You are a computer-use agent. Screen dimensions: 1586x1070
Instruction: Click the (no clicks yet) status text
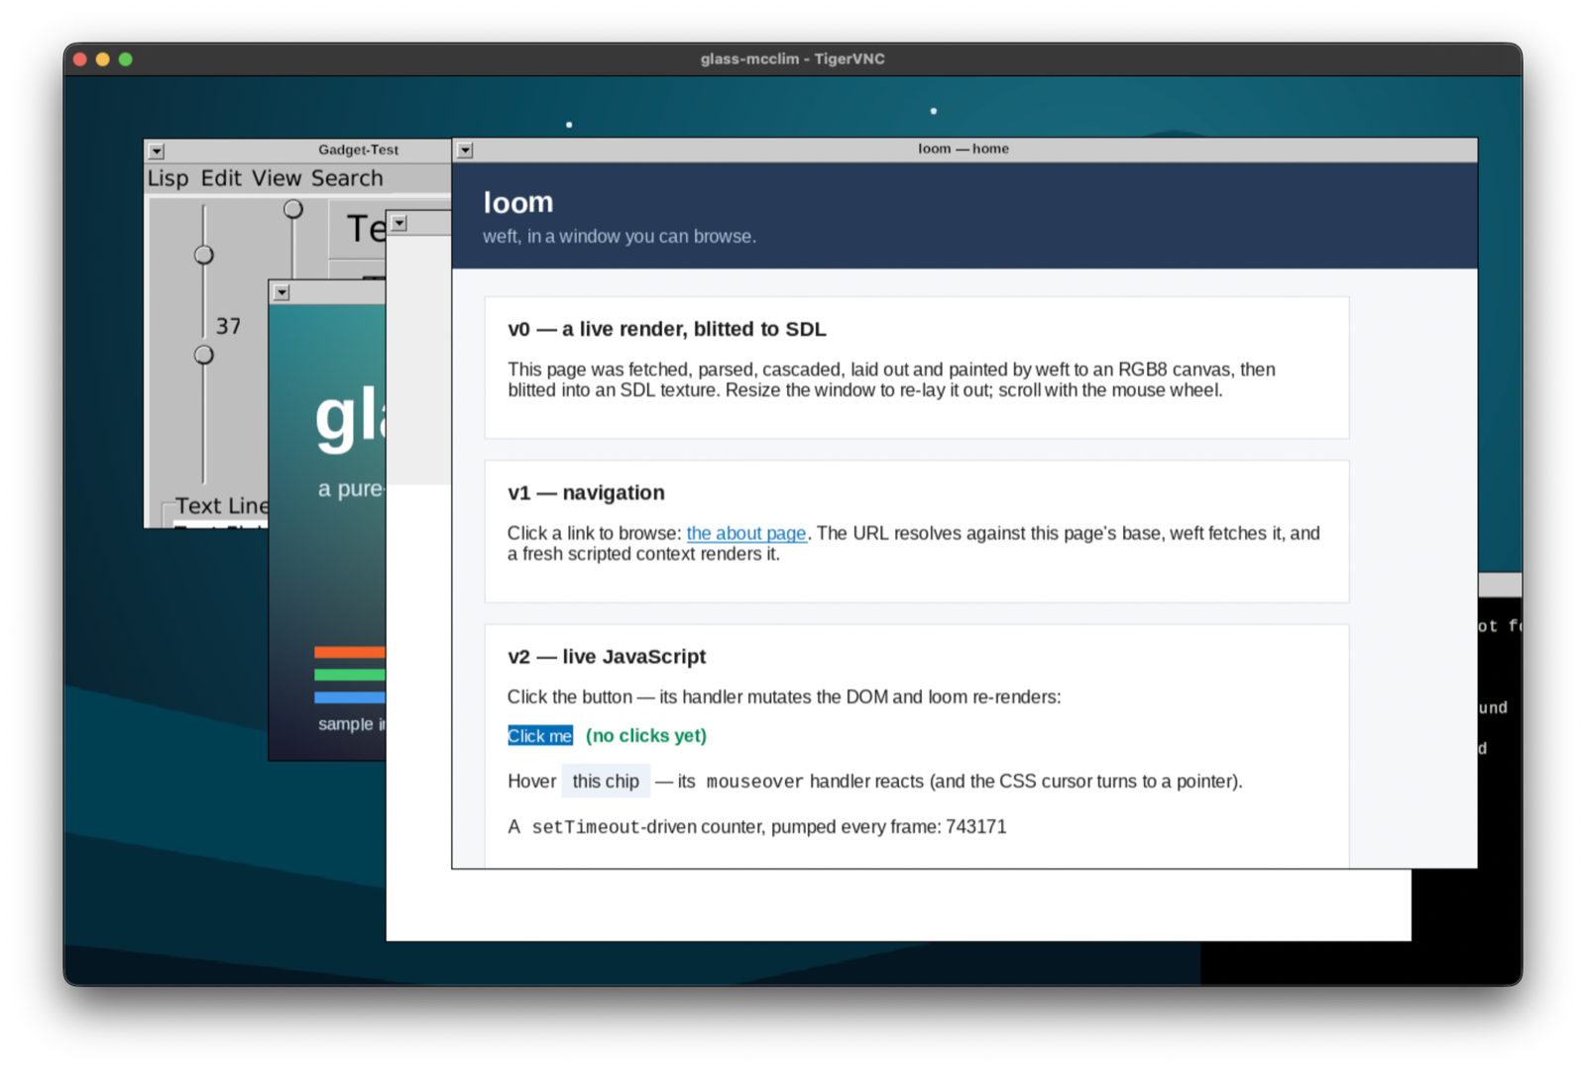646,736
